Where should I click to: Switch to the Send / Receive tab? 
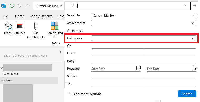point(41,16)
